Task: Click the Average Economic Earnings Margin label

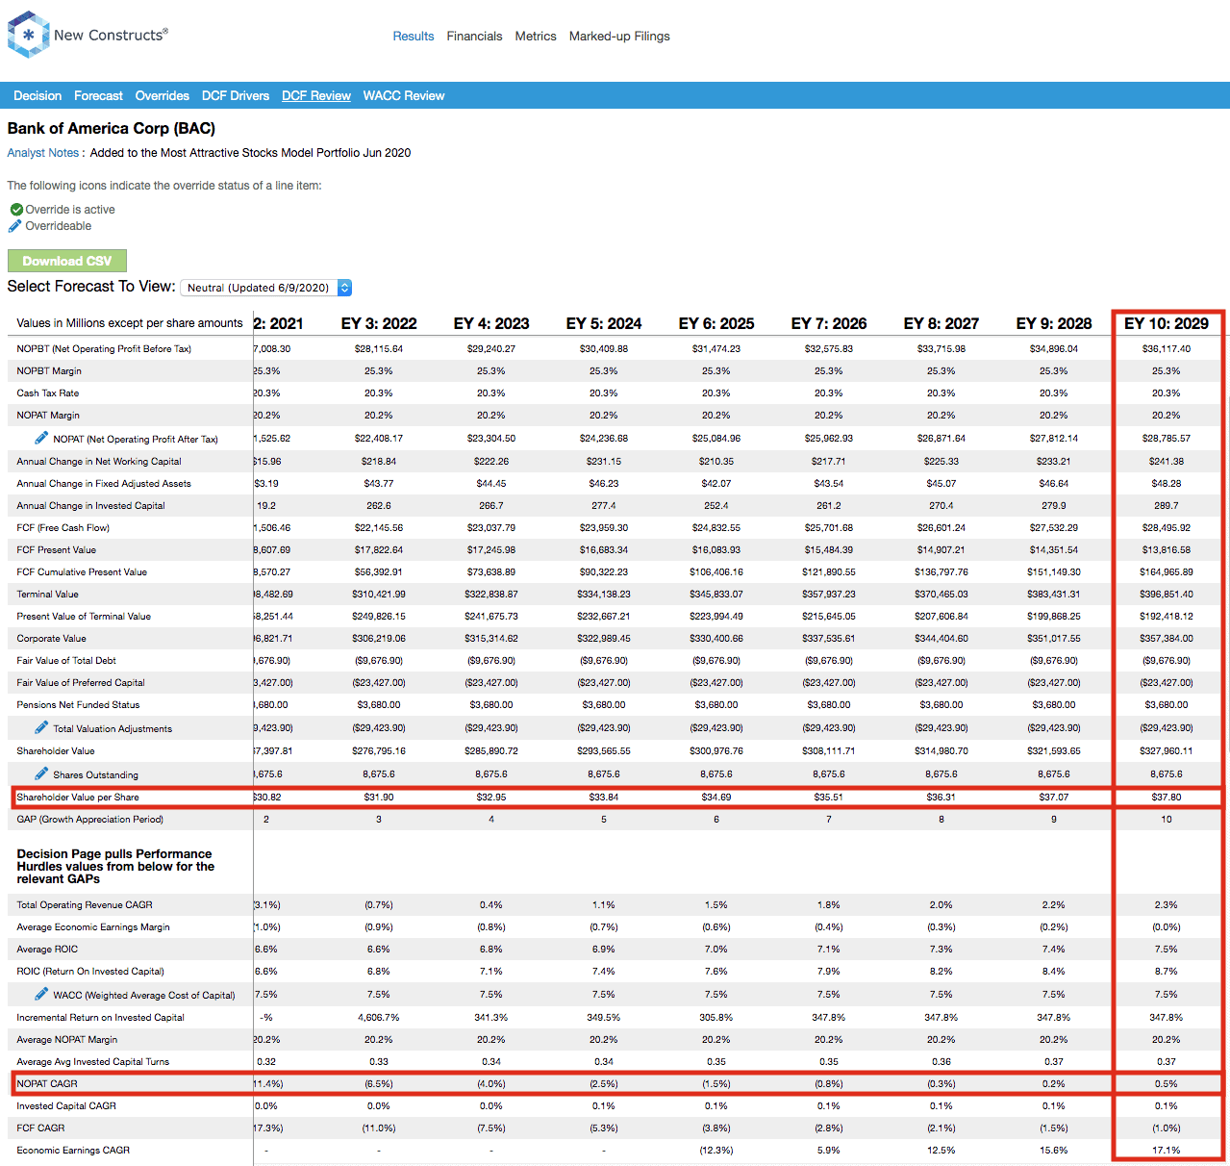Action: click(93, 927)
